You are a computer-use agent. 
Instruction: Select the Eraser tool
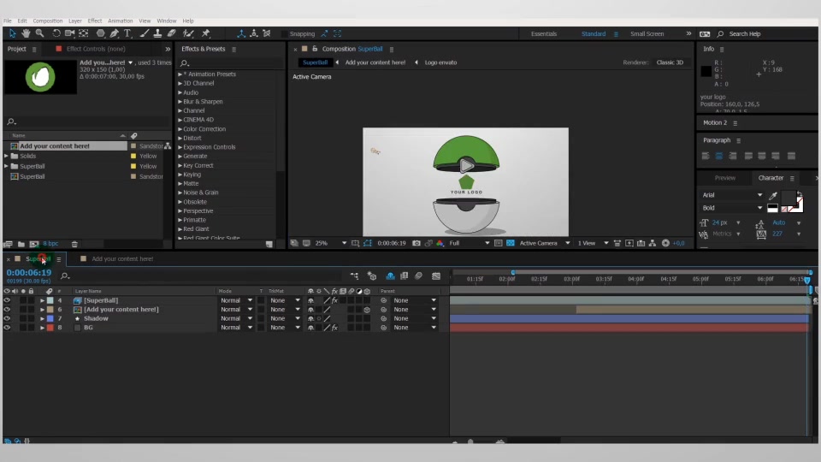(171, 33)
